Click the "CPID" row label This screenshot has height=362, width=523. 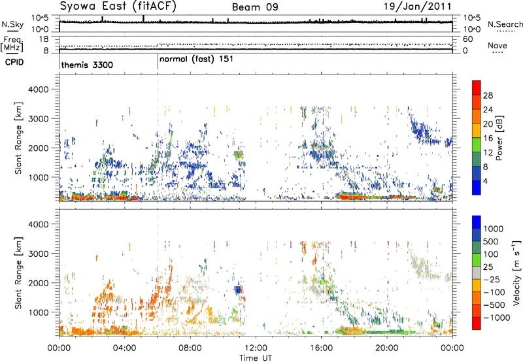[14, 62]
